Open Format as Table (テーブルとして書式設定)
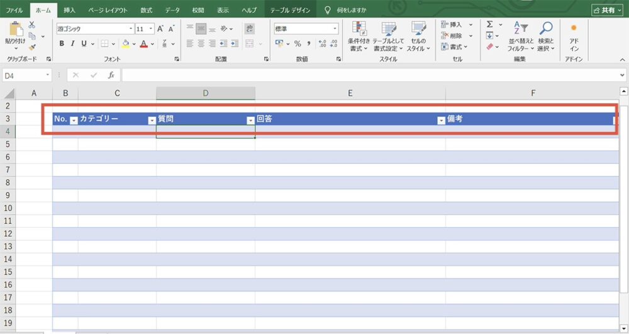 [388, 36]
